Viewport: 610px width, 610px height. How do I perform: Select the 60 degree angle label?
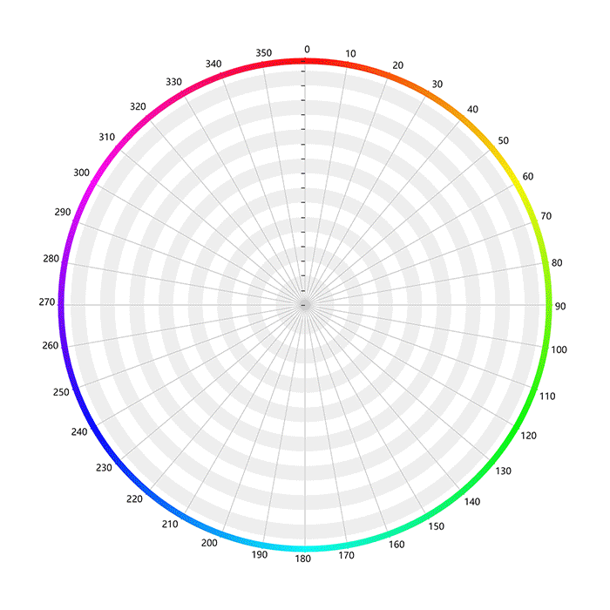(528, 177)
